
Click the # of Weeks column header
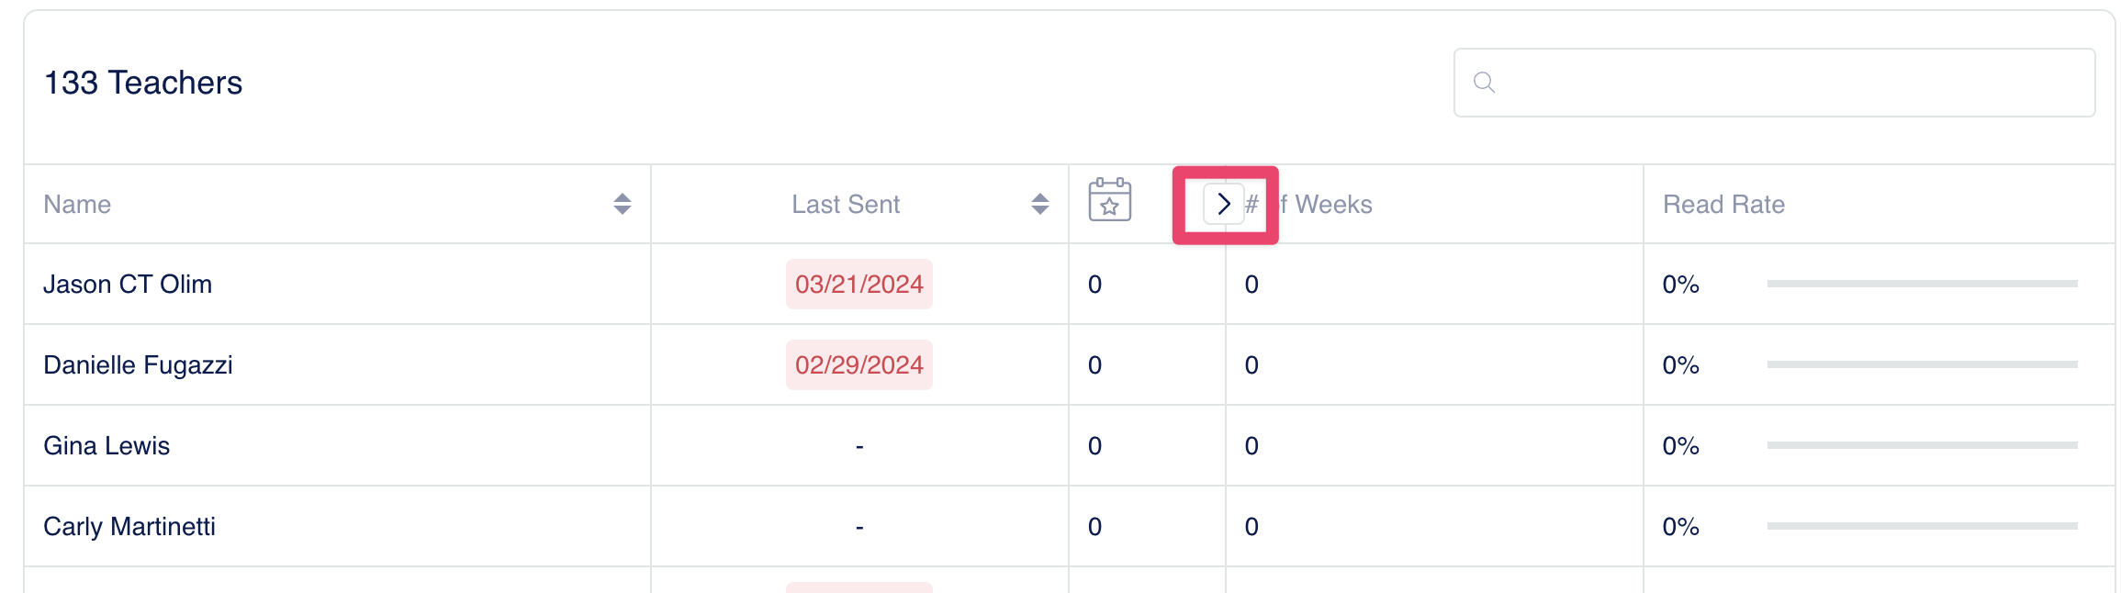(1331, 204)
